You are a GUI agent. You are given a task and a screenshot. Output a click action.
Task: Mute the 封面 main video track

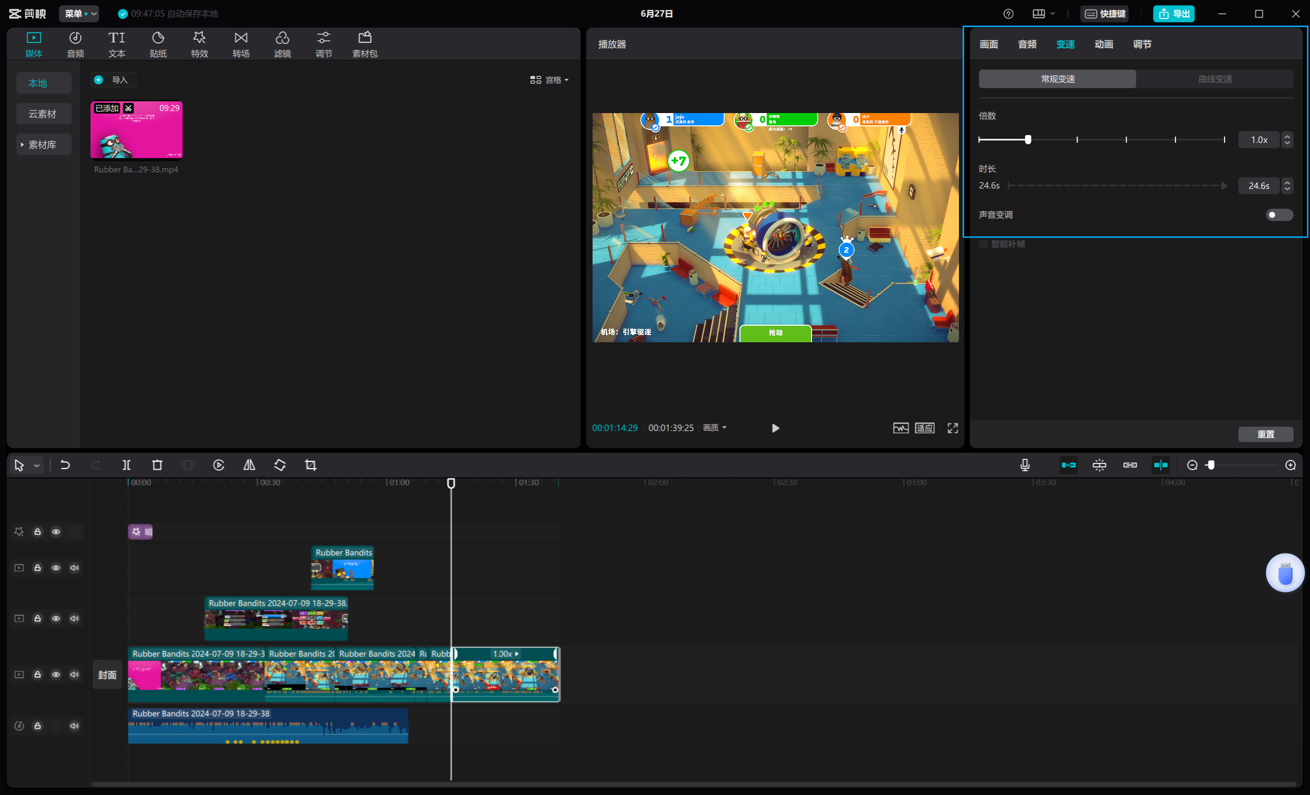[x=74, y=674]
